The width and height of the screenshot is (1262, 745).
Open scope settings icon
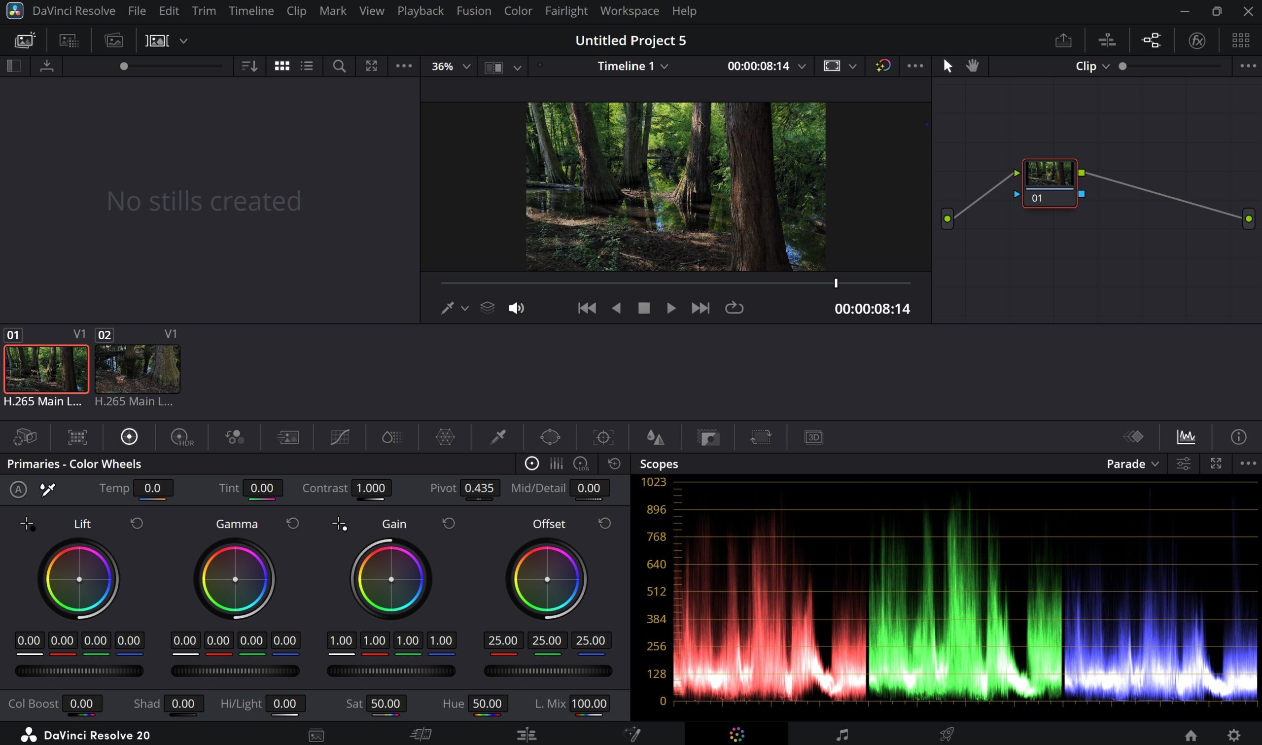pyautogui.click(x=1183, y=463)
